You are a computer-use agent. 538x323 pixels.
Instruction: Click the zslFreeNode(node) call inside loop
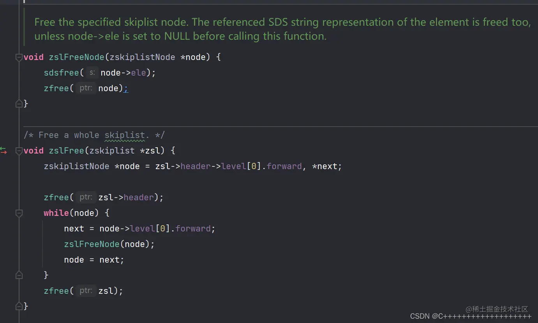(109, 244)
